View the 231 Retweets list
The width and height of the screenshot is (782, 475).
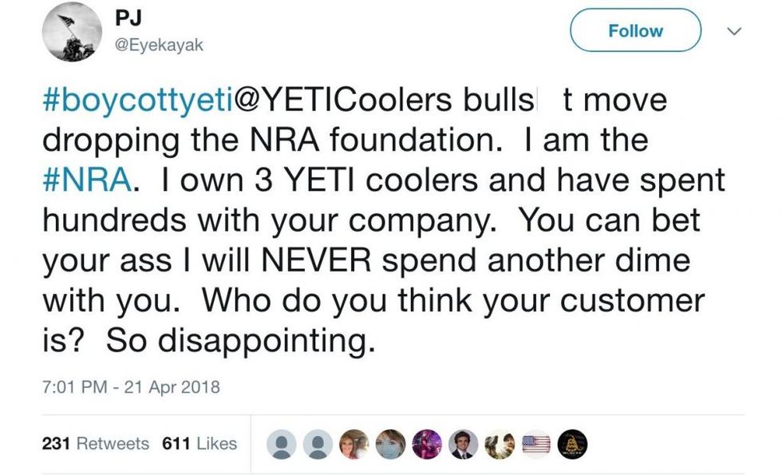pos(95,443)
